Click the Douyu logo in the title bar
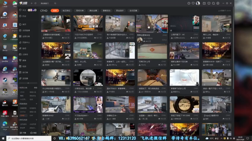 coord(23,3)
